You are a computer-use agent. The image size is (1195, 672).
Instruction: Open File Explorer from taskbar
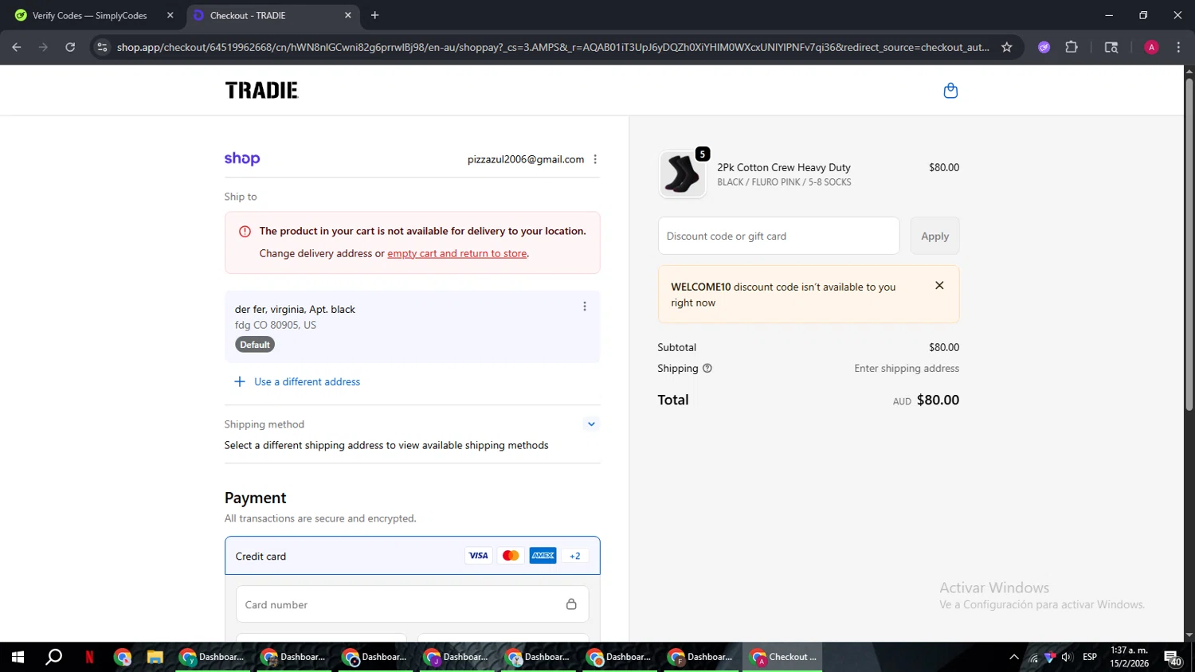155,657
